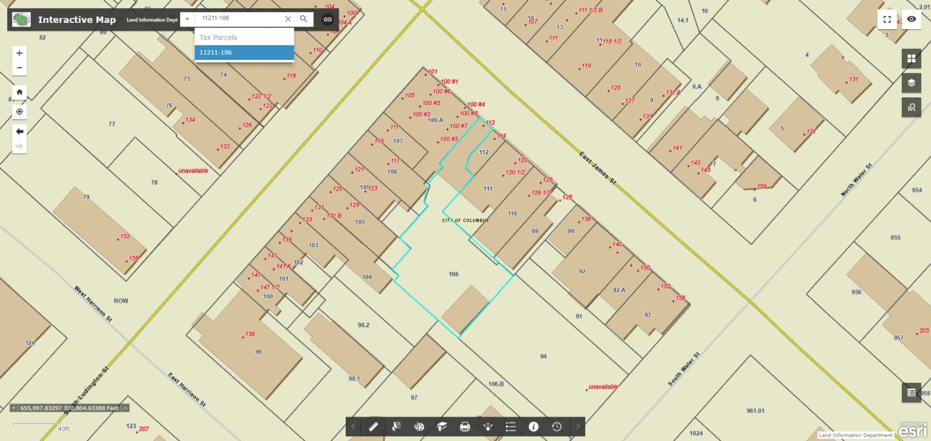Expand the coordinate widget options arrow
Image resolution: width=931 pixels, height=441 pixels.
coord(125,408)
